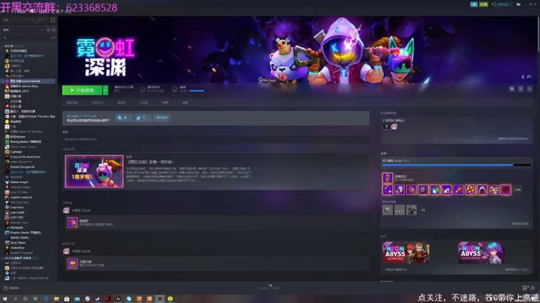Collapse the first game category group
This screenshot has height=303, width=540.
[3, 46]
